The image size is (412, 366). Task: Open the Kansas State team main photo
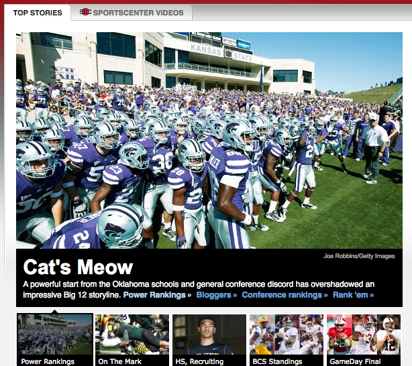(x=209, y=140)
